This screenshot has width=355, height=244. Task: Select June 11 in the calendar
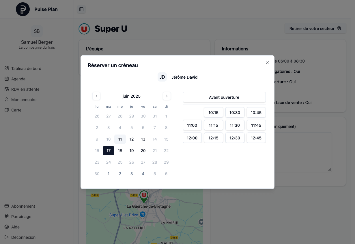point(120,139)
